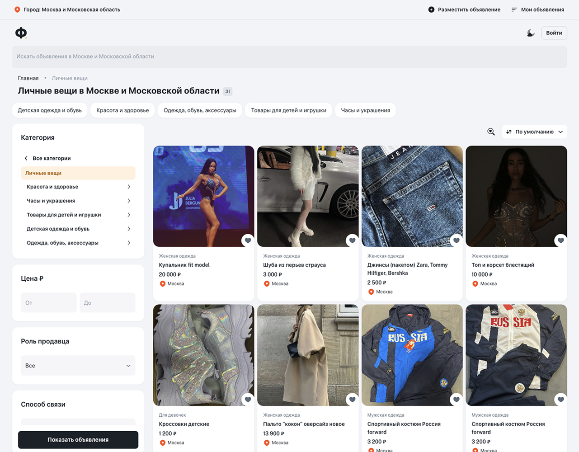Click the Купальник fit model title

[184, 265]
